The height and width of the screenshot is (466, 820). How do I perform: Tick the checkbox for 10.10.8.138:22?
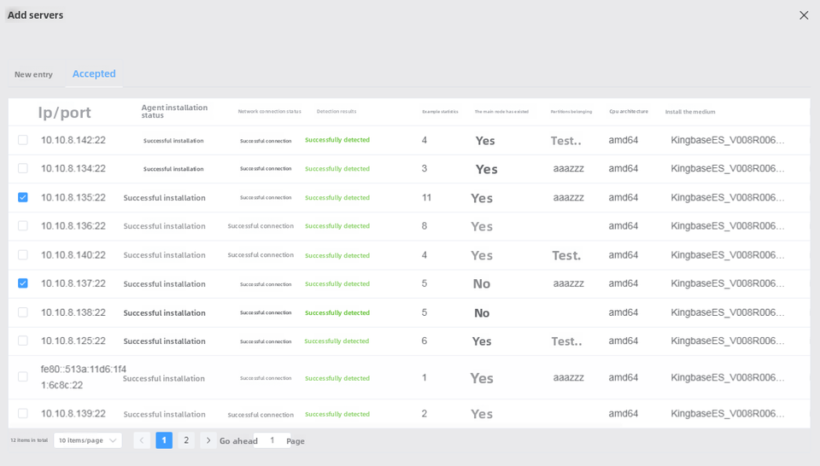[x=23, y=312]
